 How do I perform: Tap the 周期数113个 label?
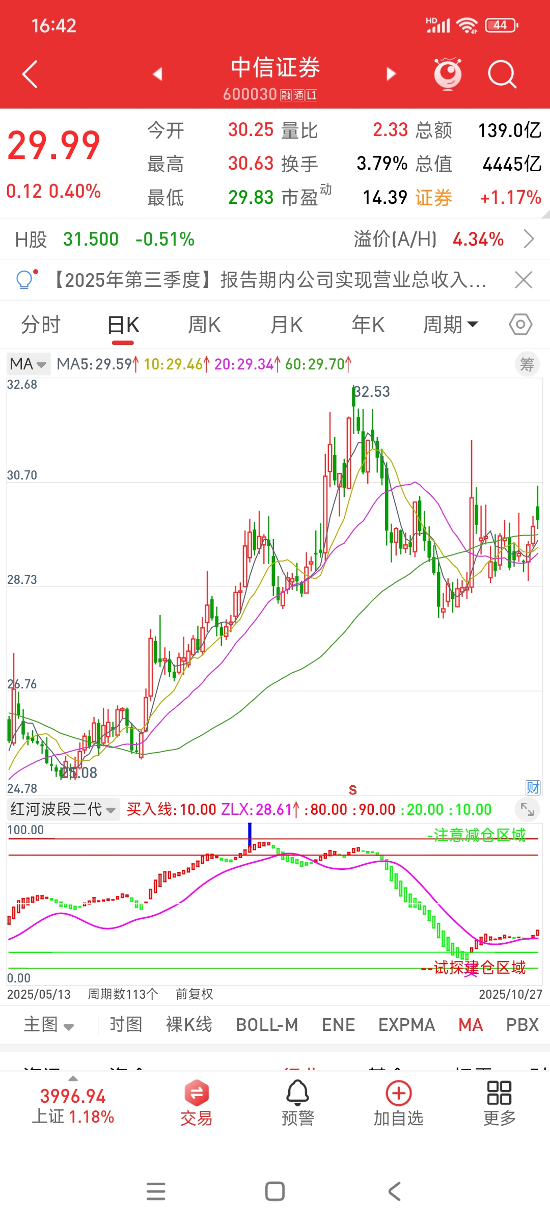point(123,994)
